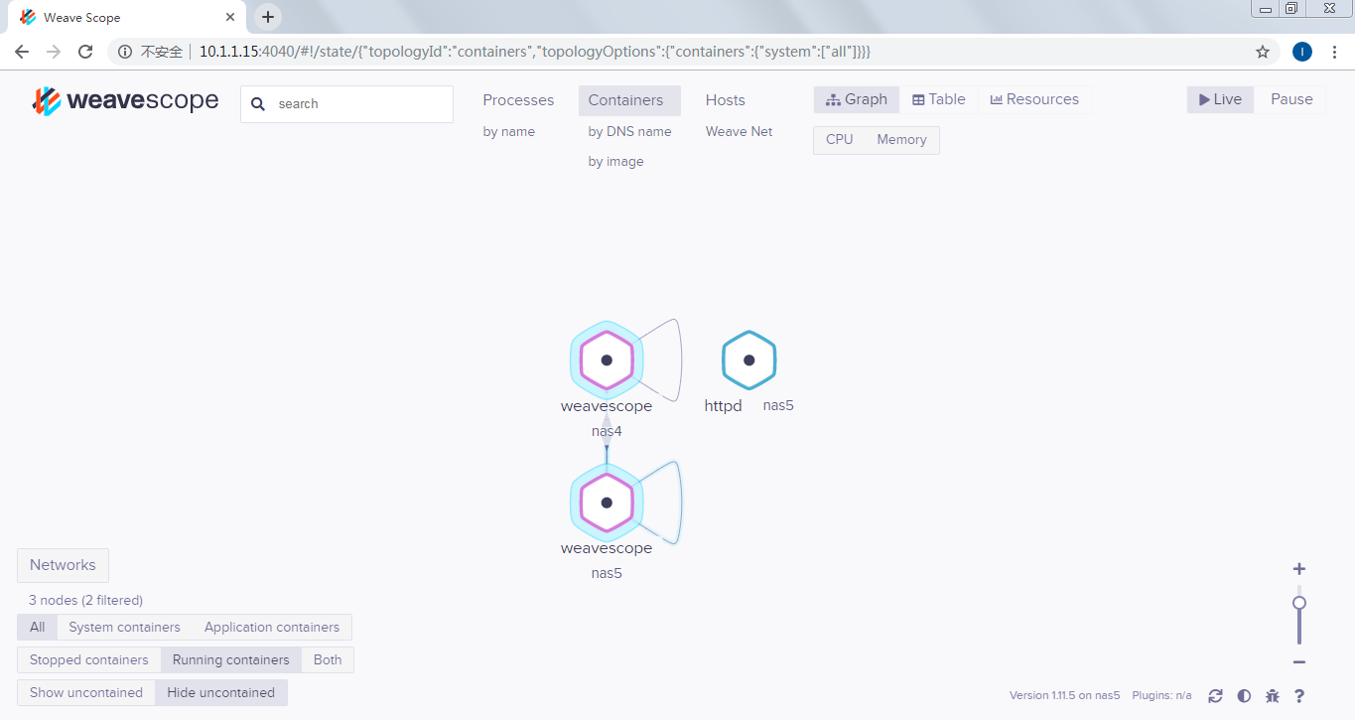Image resolution: width=1355 pixels, height=720 pixels.
Task: Select the weavescope hexagon node on nas4
Action: [607, 360]
